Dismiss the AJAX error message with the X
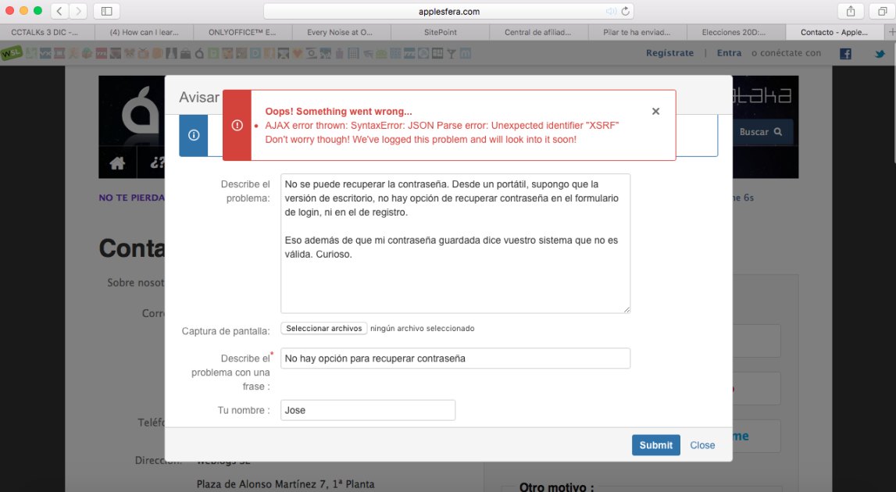896x492 pixels. tap(655, 111)
